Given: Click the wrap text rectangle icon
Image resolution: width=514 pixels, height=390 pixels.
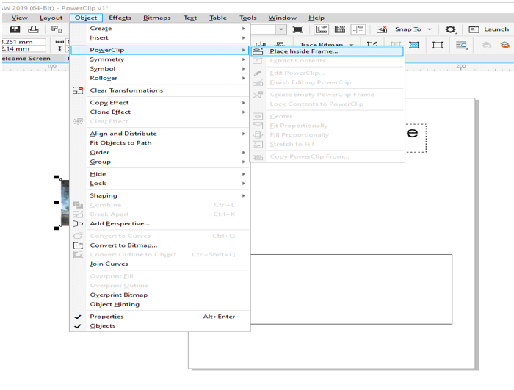Looking at the screenshot, I should click(x=438, y=45).
